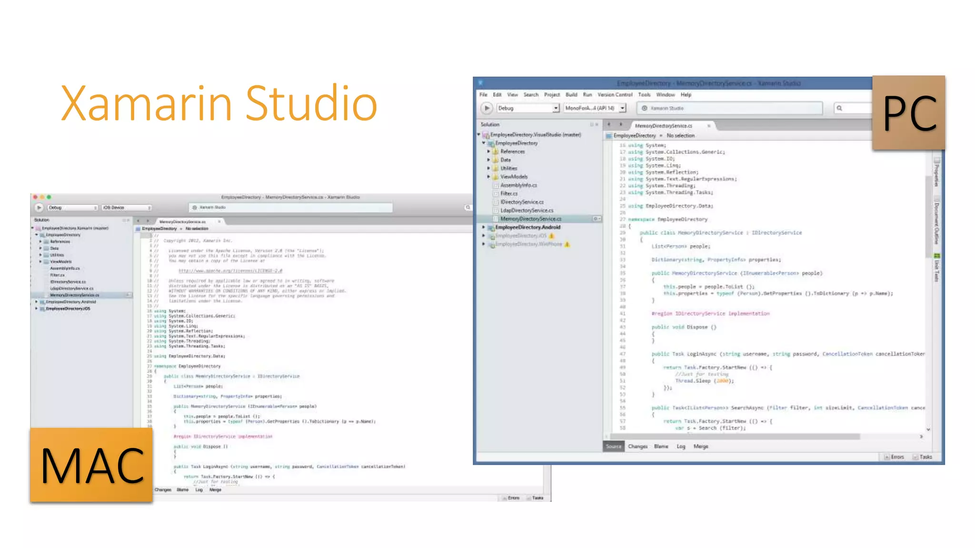Click the Xamarin Studio status field in PC toolbar
The height and width of the screenshot is (548, 975).
(x=729, y=108)
